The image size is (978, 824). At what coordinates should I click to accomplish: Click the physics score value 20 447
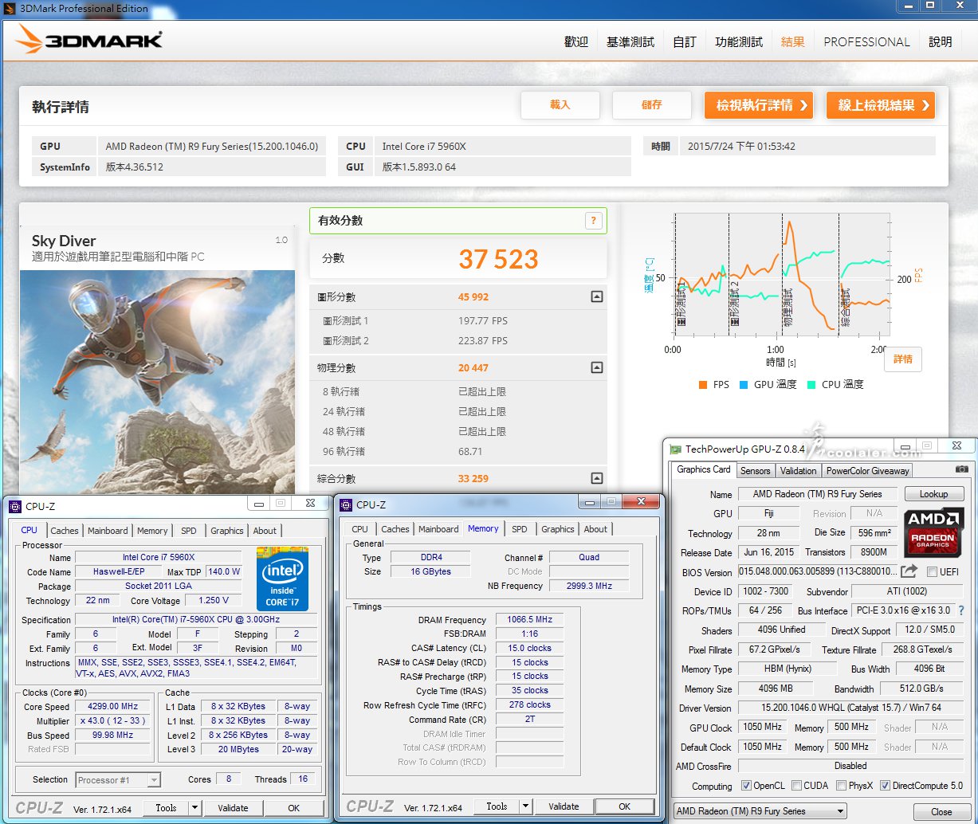click(473, 368)
